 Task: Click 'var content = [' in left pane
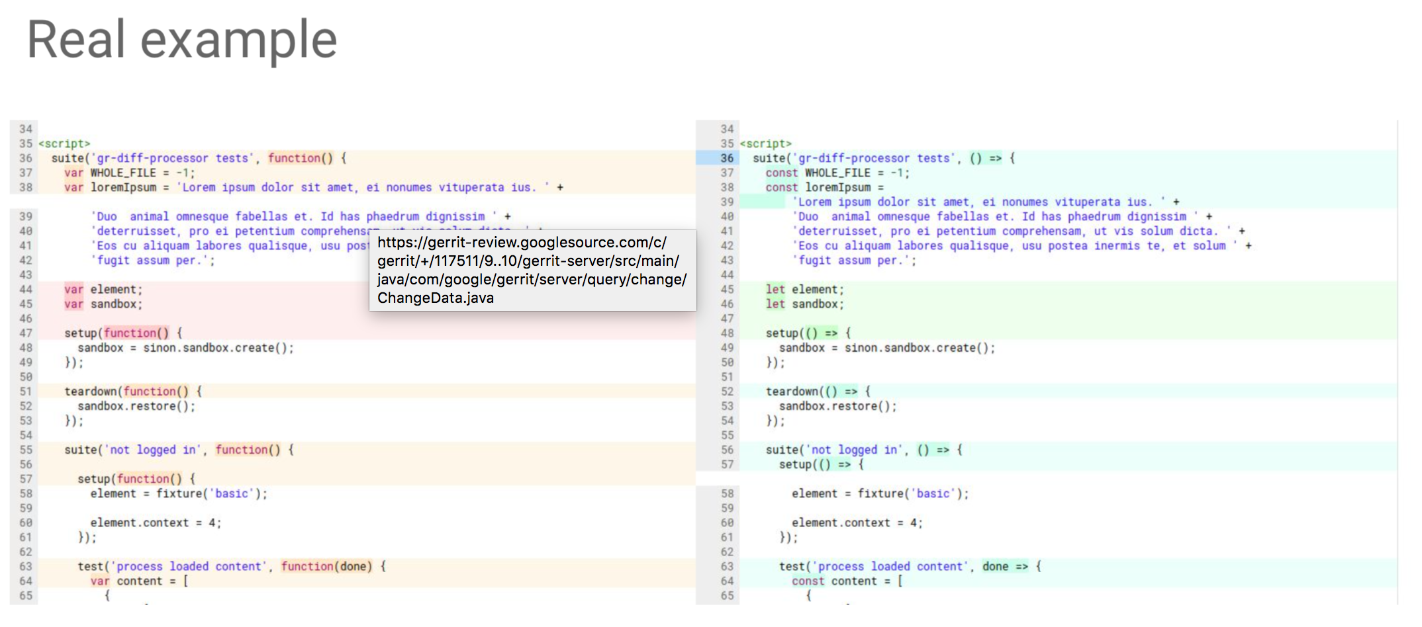click(140, 581)
